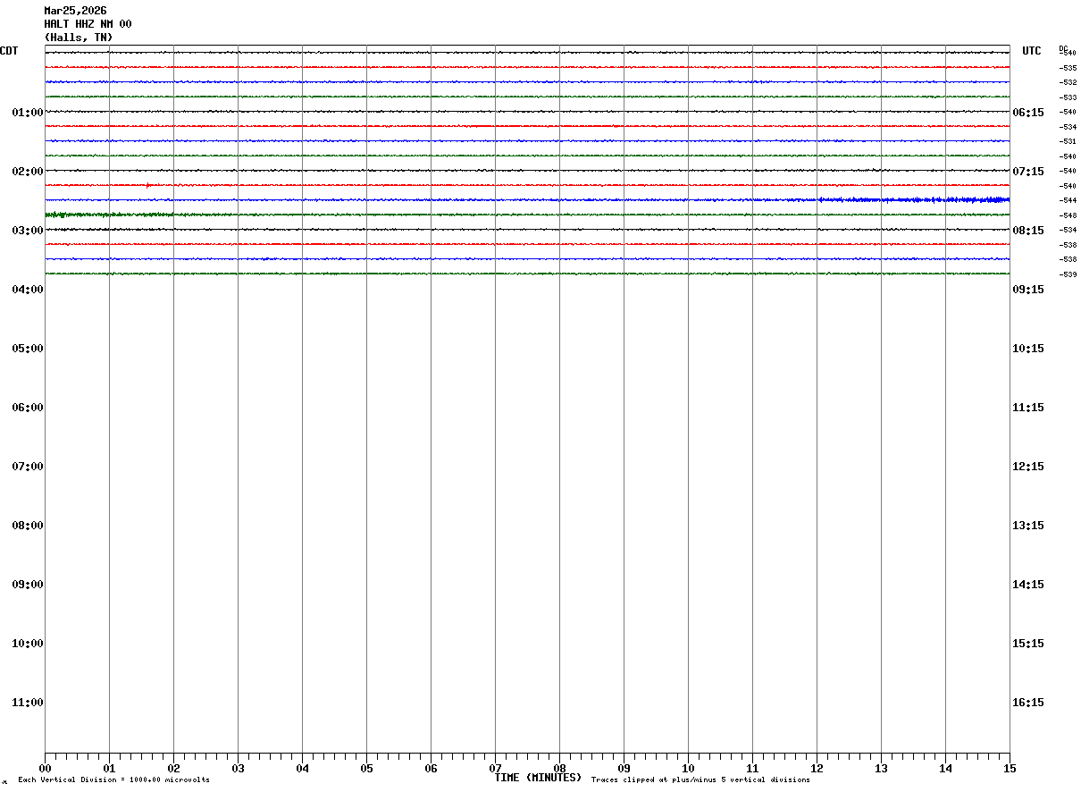Select the 01:00 CDT time label

[28, 113]
